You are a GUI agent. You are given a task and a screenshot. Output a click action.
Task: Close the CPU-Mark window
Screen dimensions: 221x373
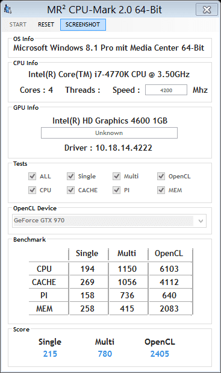(207, 10)
